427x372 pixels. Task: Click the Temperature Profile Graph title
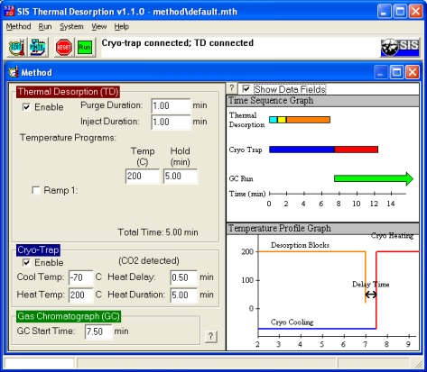click(280, 228)
